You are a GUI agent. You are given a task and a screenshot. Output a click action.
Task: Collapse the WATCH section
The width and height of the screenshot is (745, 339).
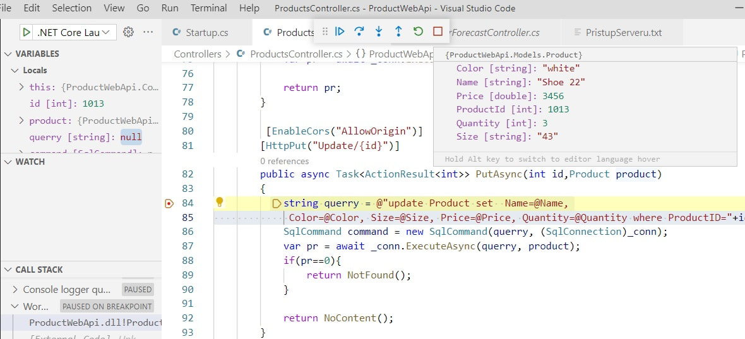(7, 162)
